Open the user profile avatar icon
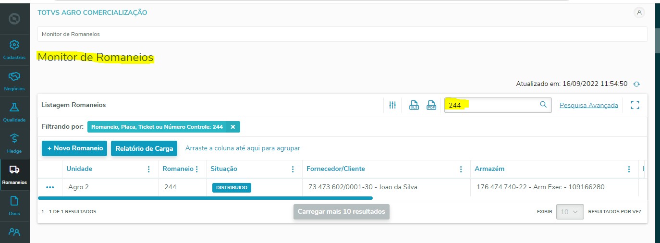Viewport: 660px width, 243px height. tap(639, 12)
